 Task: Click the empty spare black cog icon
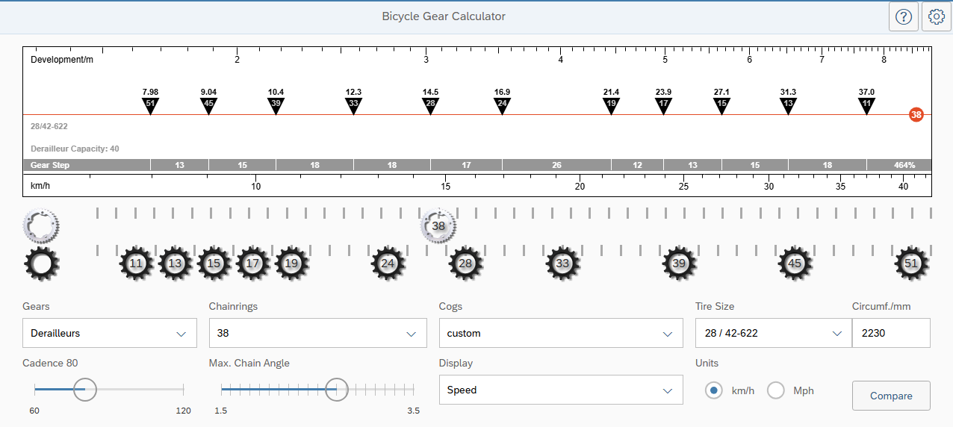(41, 264)
